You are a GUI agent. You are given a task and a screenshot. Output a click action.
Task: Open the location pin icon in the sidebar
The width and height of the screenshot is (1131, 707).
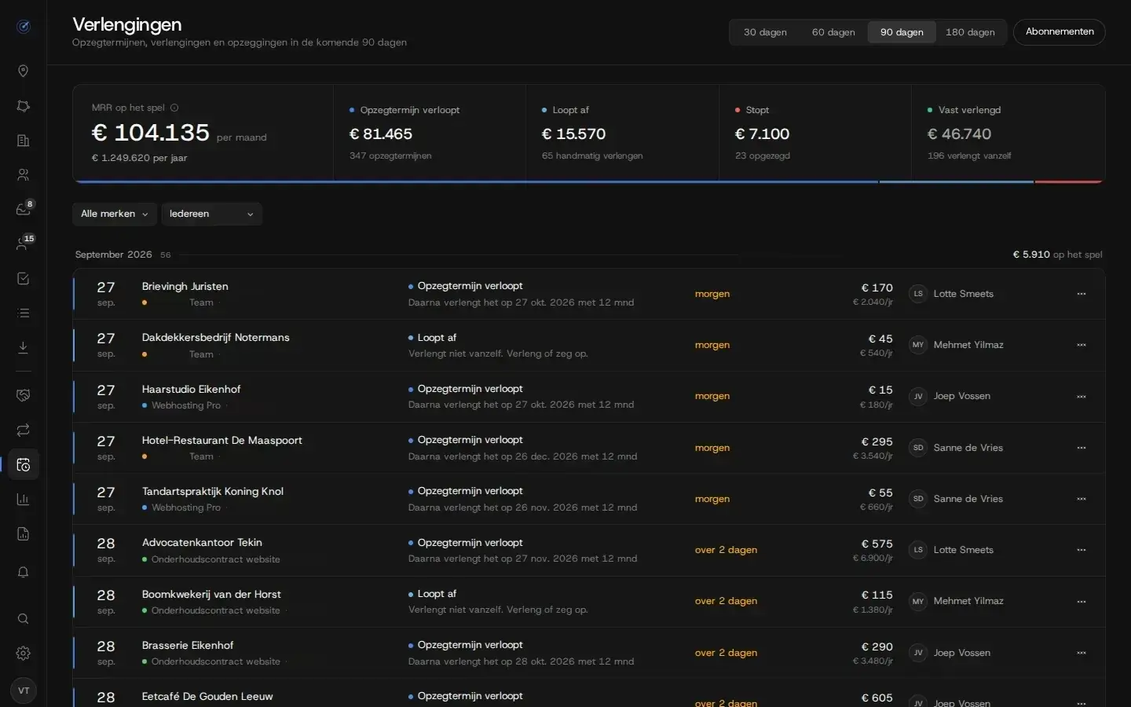pyautogui.click(x=24, y=71)
